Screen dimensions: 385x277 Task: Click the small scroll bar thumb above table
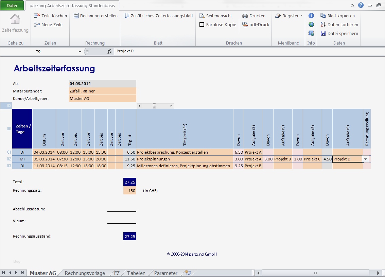(x=154, y=106)
